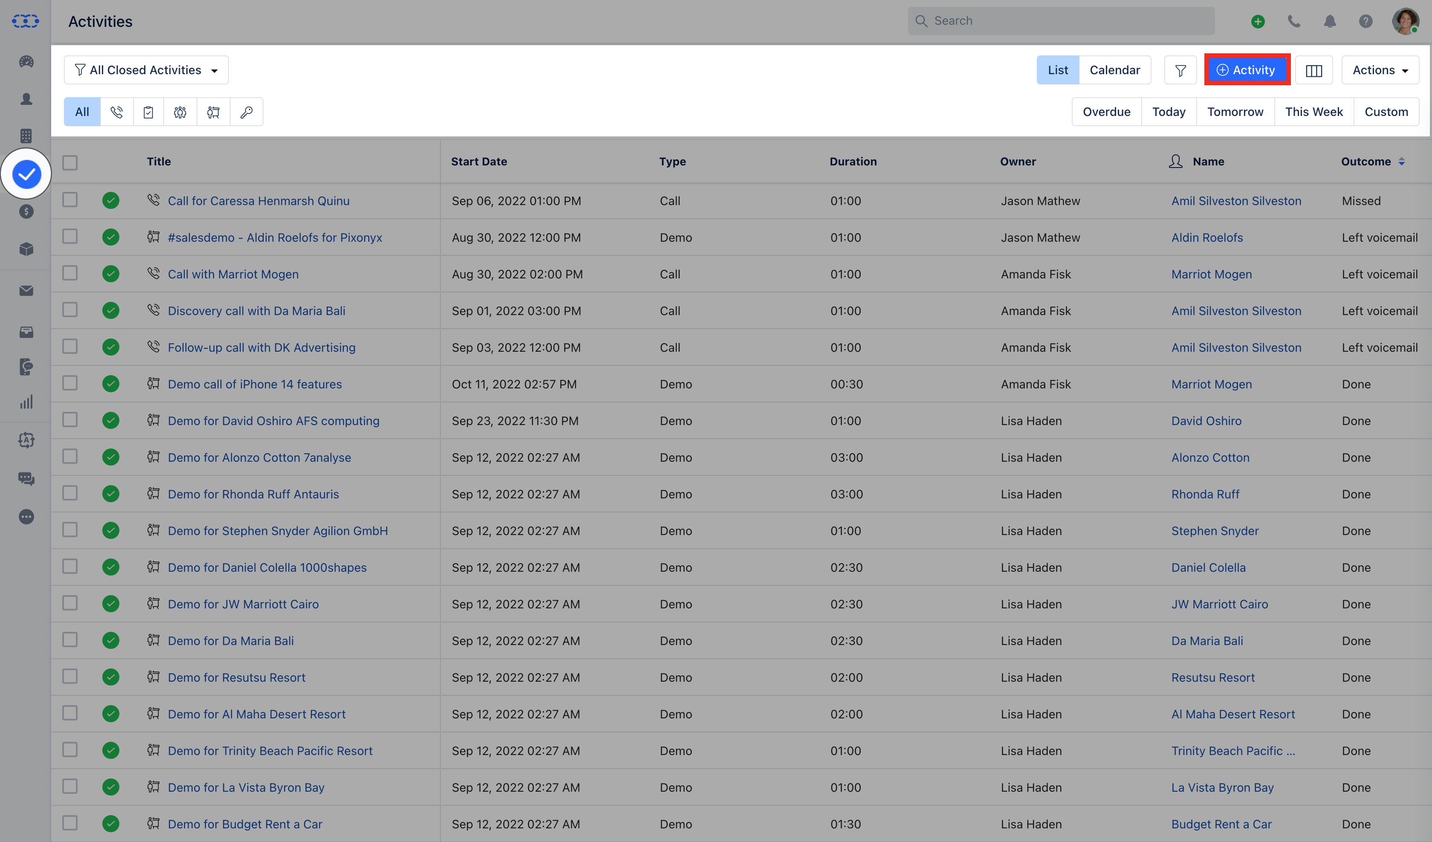
Task: Tick checkbox for Demo for Resutsu Resort
Action: coord(70,676)
